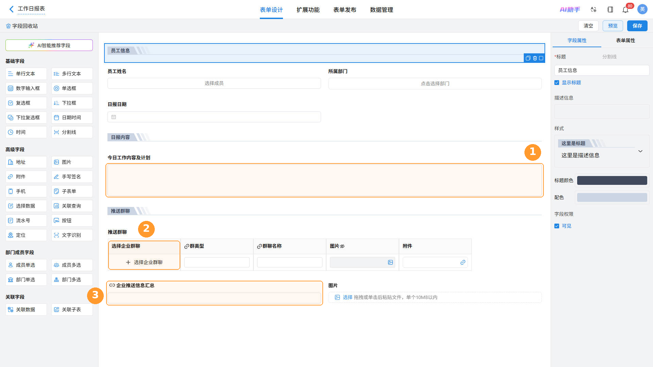Click the 选择 image upload link
Viewport: 653px width, 367px height.
click(347, 297)
